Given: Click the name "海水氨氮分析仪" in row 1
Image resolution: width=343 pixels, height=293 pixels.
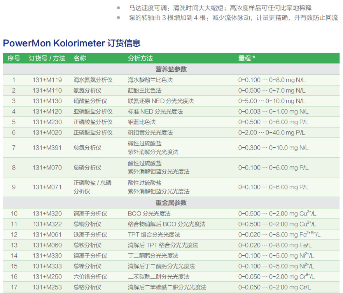Looking at the screenshot, I should [93, 80].
